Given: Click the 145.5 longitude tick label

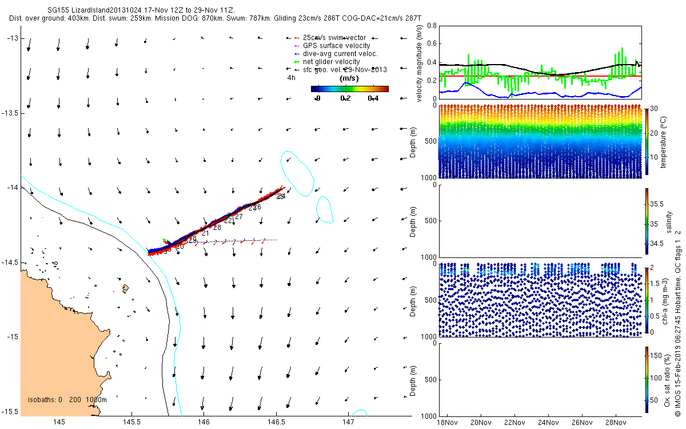Looking at the screenshot, I should [131, 422].
